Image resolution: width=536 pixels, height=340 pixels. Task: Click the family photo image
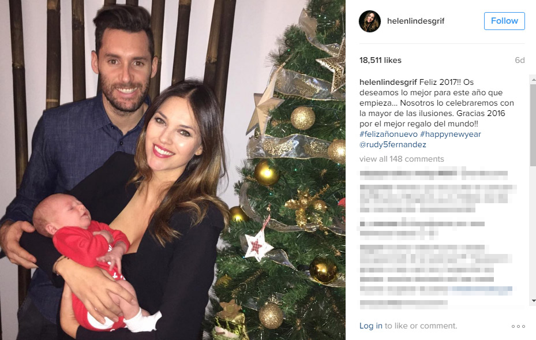point(173,170)
